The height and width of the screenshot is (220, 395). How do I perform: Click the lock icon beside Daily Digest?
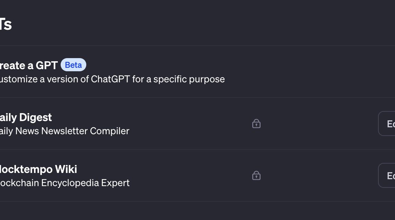coord(256,123)
